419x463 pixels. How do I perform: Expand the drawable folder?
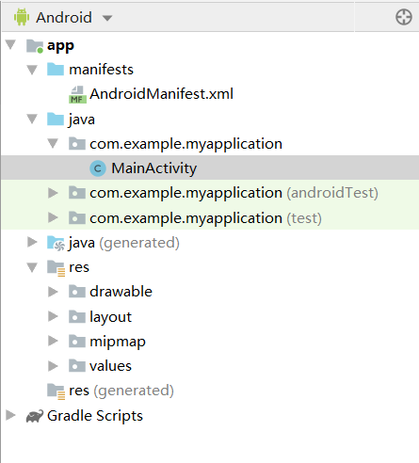coord(53,292)
